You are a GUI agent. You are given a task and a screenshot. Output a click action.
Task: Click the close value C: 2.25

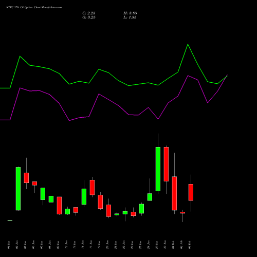tap(89, 13)
